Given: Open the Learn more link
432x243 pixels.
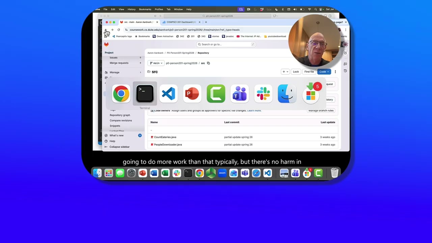Looking at the screenshot, I should coord(254,110).
